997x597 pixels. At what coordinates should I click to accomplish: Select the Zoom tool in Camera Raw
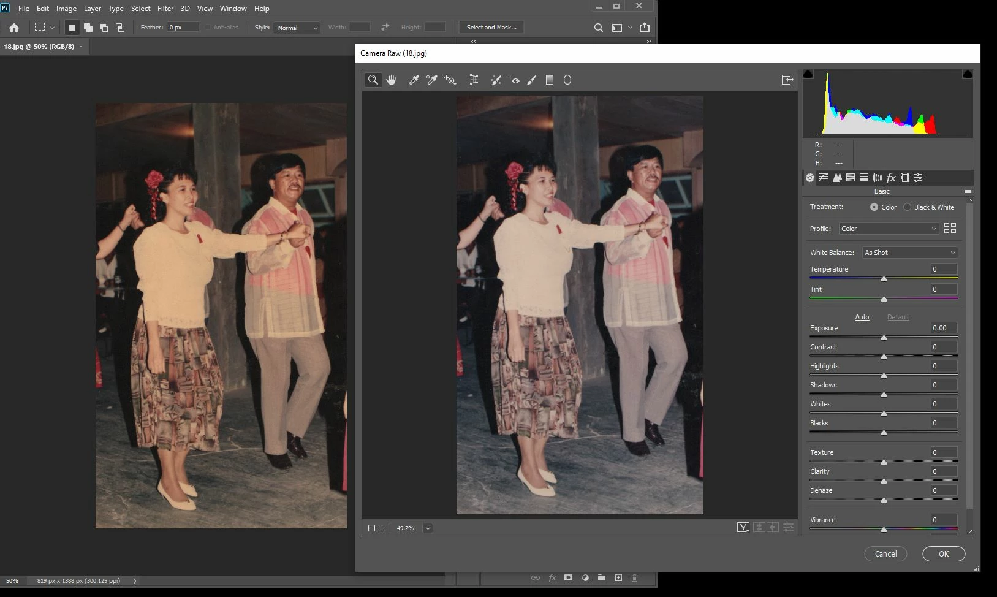click(x=373, y=80)
